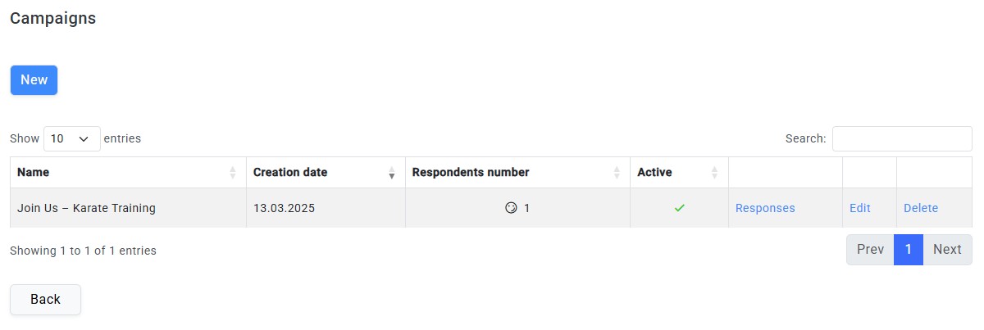Click the New campaign button
The image size is (984, 330).
(34, 80)
